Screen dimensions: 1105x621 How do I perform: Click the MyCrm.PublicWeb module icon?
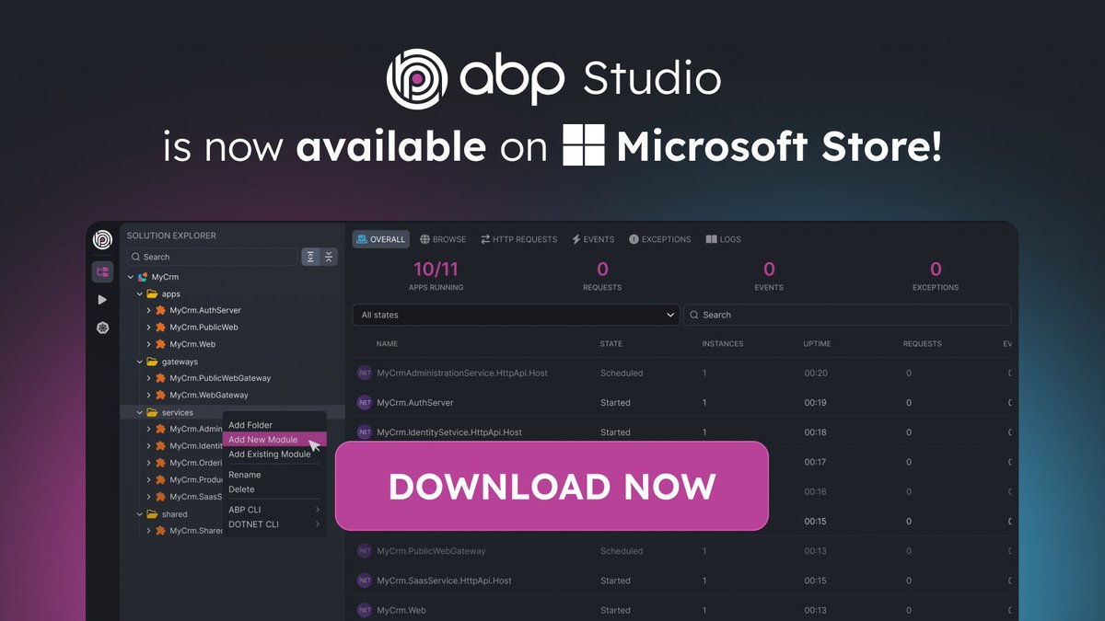160,328
